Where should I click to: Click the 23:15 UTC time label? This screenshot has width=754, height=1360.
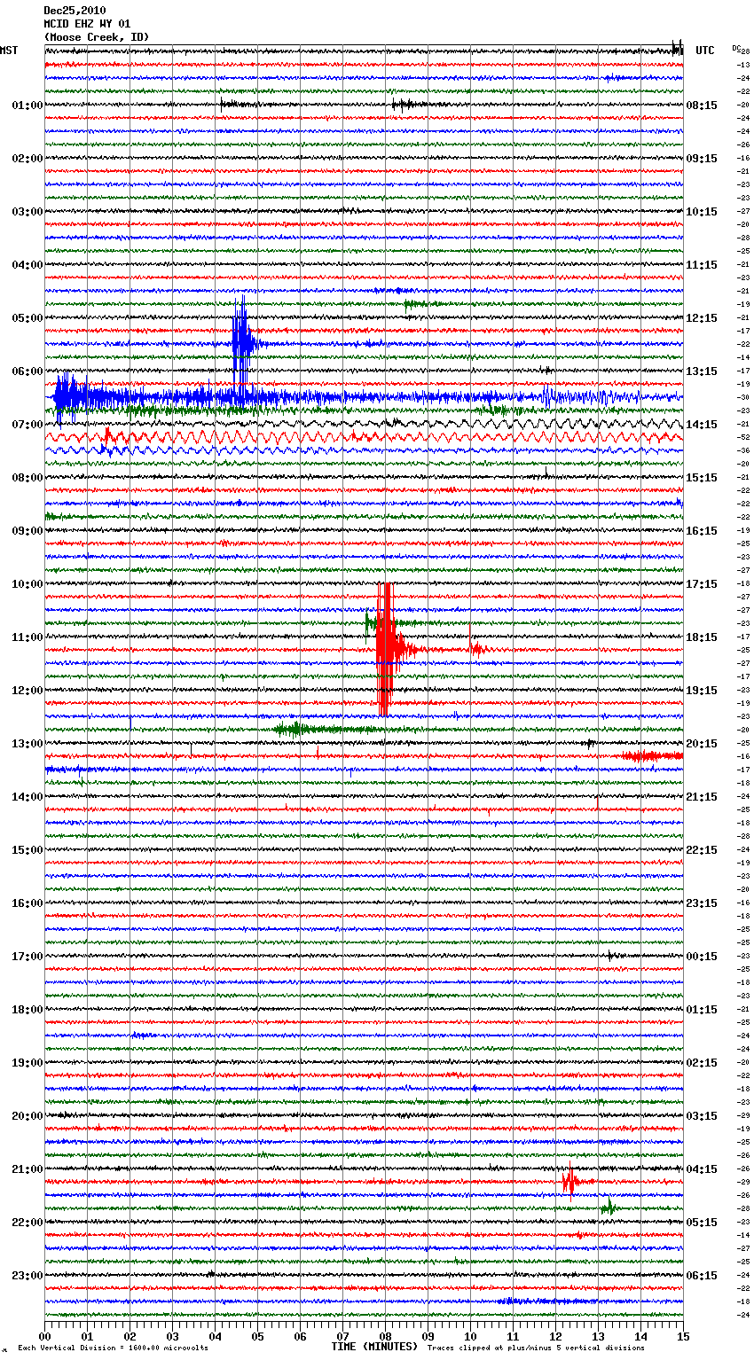(x=702, y=903)
